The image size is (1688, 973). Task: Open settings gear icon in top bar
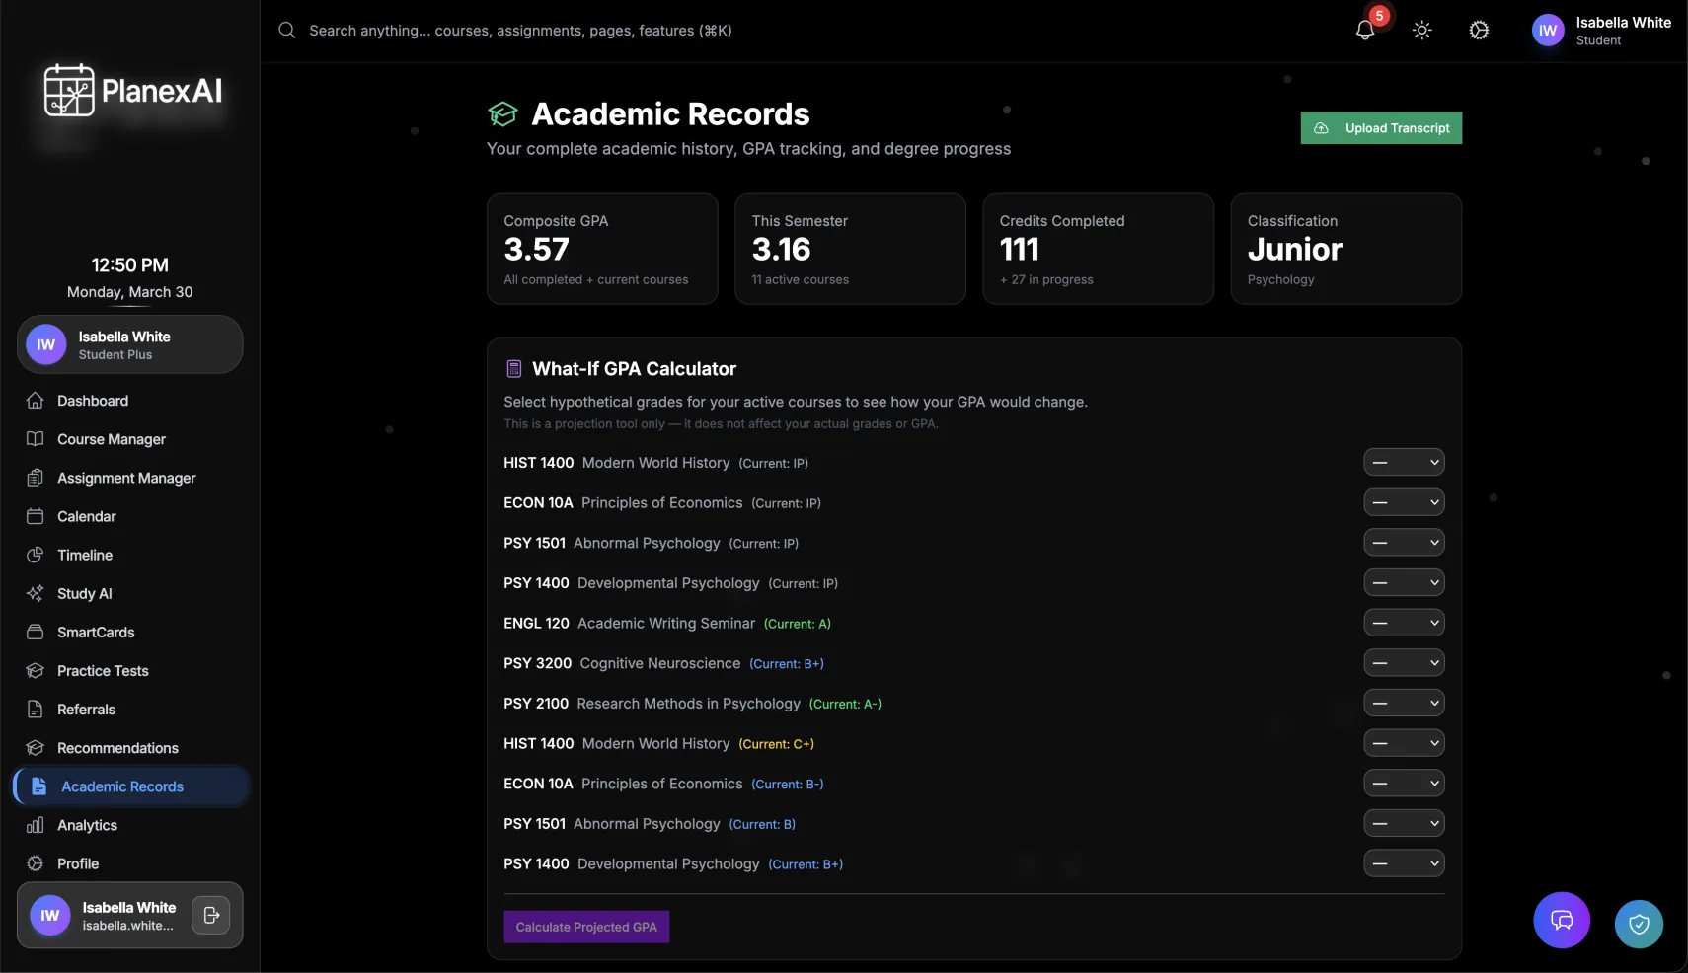1479,31
